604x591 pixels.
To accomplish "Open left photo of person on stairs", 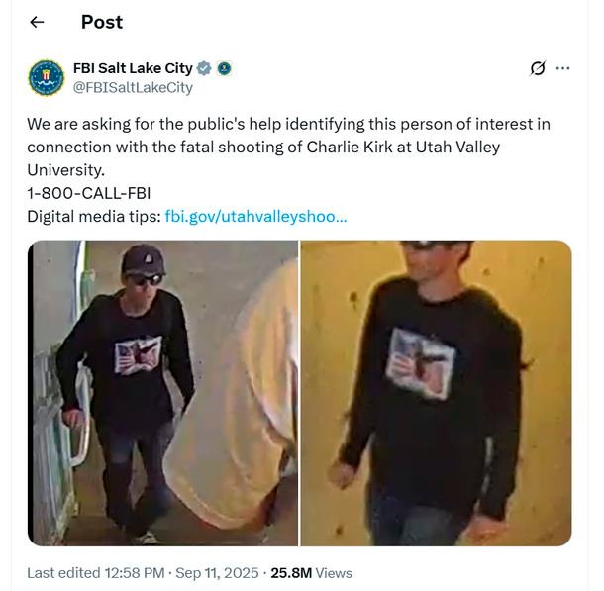I will pyautogui.click(x=163, y=393).
